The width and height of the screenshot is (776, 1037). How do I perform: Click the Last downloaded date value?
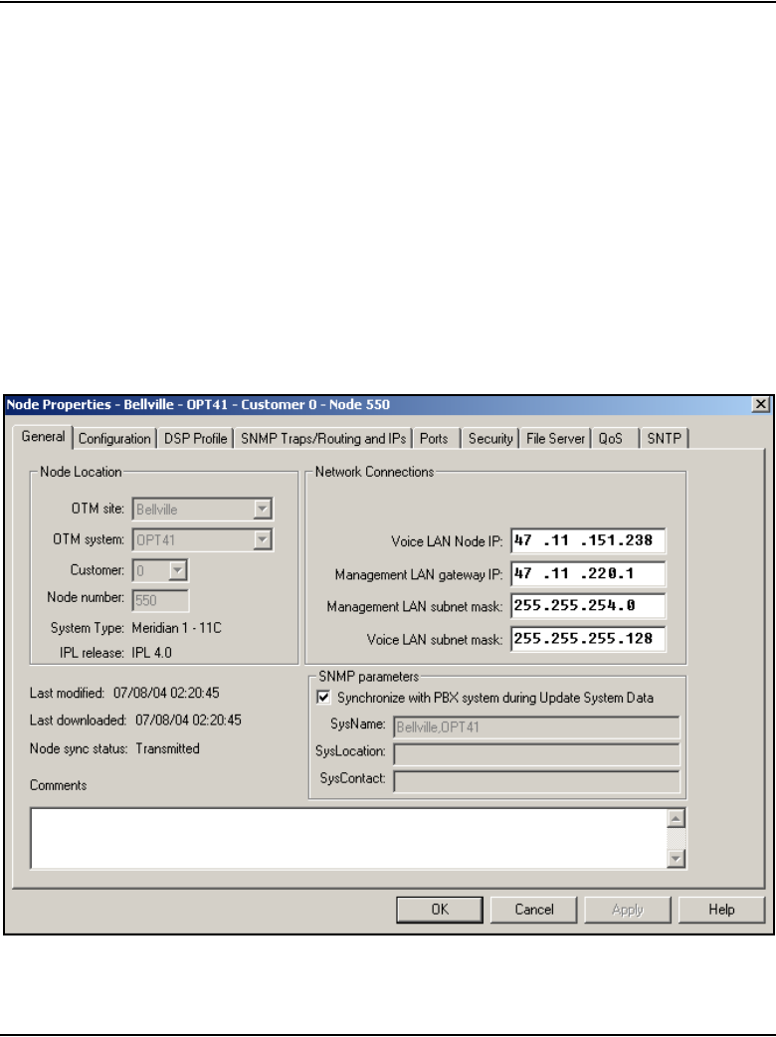click(188, 721)
